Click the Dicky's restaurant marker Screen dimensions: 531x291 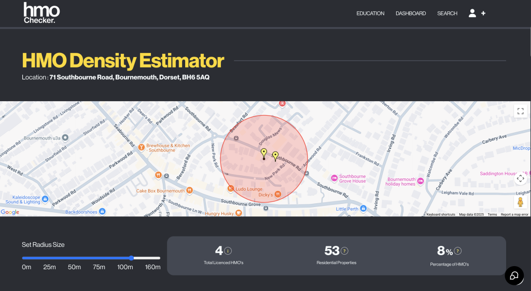[x=278, y=194]
